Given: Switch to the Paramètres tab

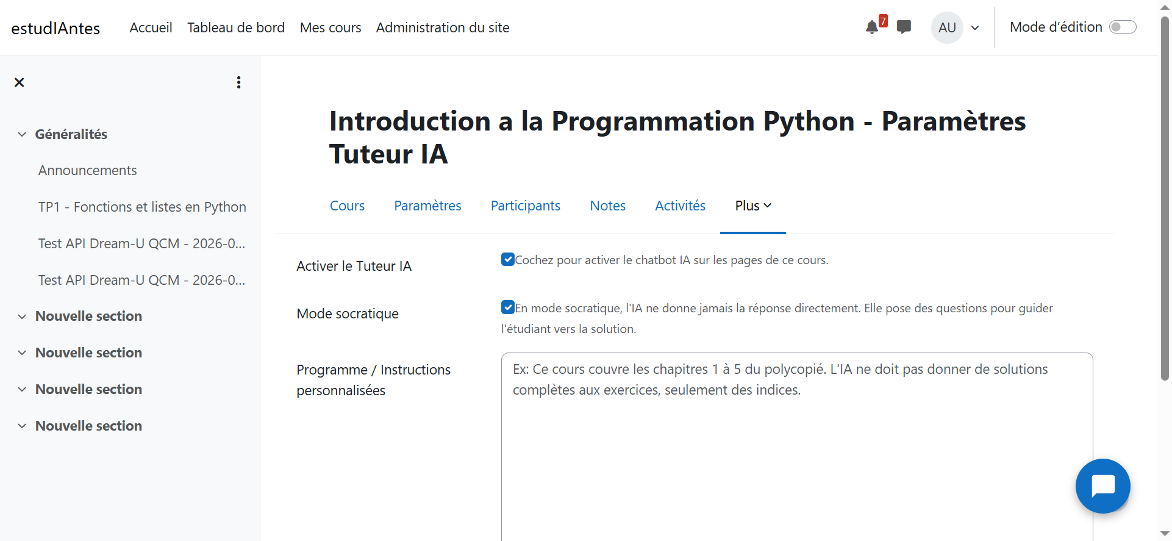Looking at the screenshot, I should click(427, 206).
